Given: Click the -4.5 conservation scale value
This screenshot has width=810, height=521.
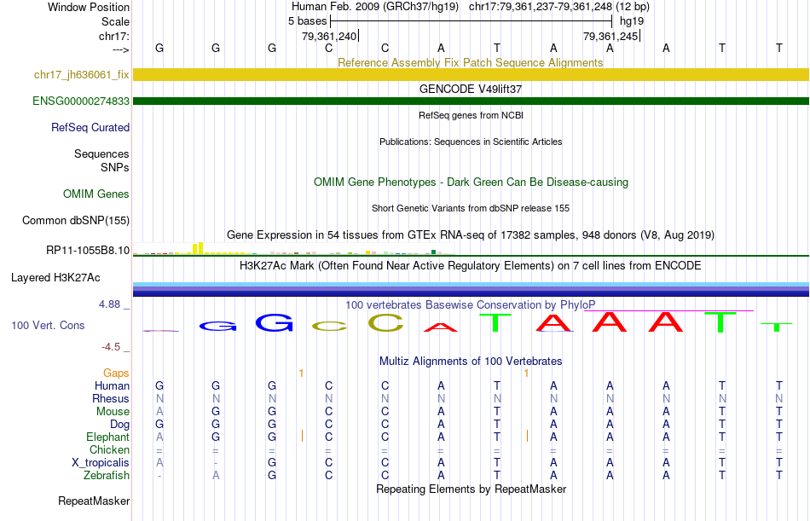Looking at the screenshot, I should (111, 347).
